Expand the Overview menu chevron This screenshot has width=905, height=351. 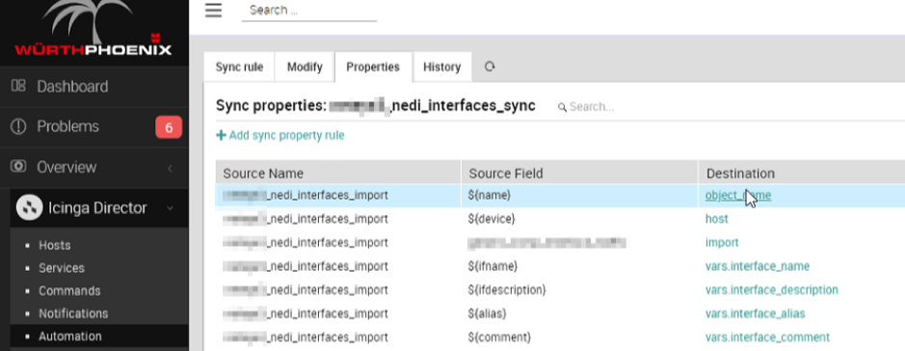(x=171, y=168)
